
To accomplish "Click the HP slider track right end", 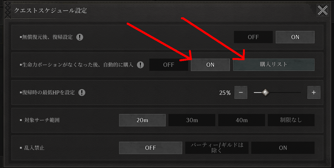I will [x=300, y=92].
